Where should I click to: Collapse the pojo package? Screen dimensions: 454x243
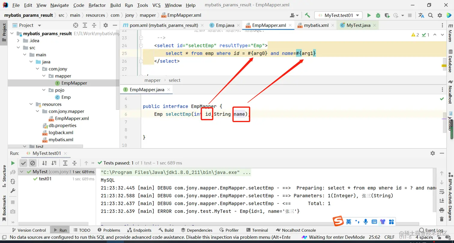point(44,90)
